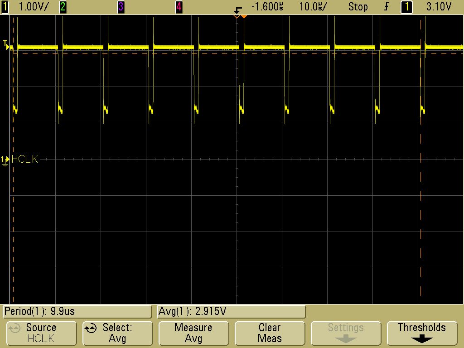Click the greyed-out Settings softkey
This screenshot has height=348, width=464.
click(346, 333)
